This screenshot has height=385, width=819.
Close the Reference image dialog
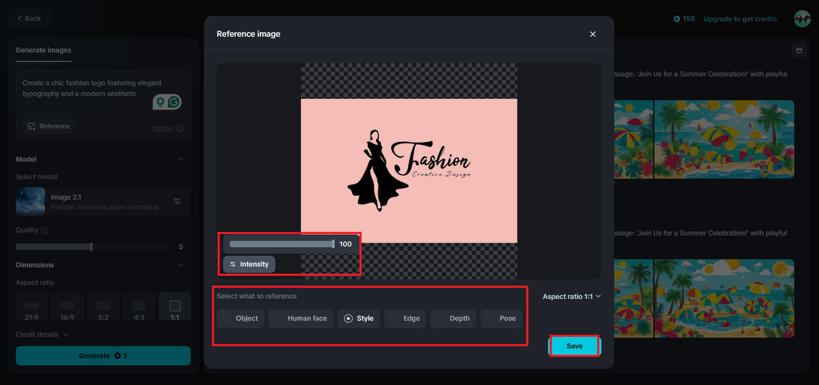coord(592,34)
